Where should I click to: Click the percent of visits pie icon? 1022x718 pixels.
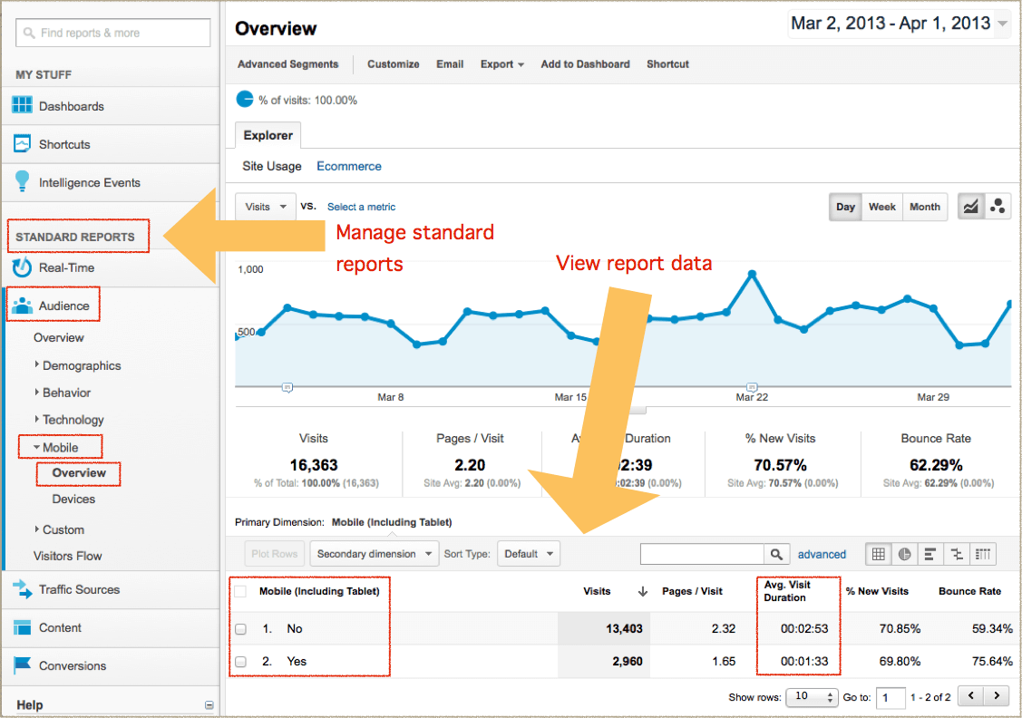[245, 99]
